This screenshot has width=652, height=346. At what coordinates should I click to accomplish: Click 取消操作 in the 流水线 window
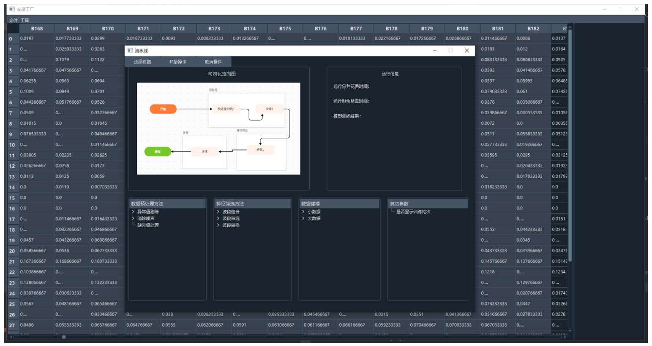(213, 62)
